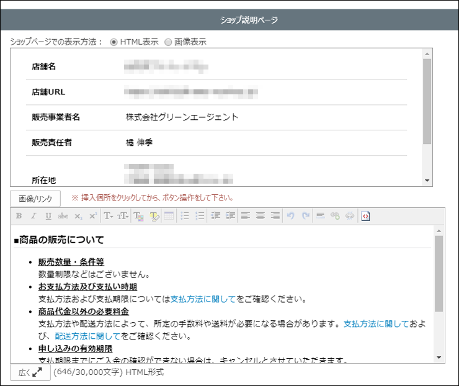Click the preview pane scroll up arrow
This screenshot has height=386, width=459.
[427, 54]
